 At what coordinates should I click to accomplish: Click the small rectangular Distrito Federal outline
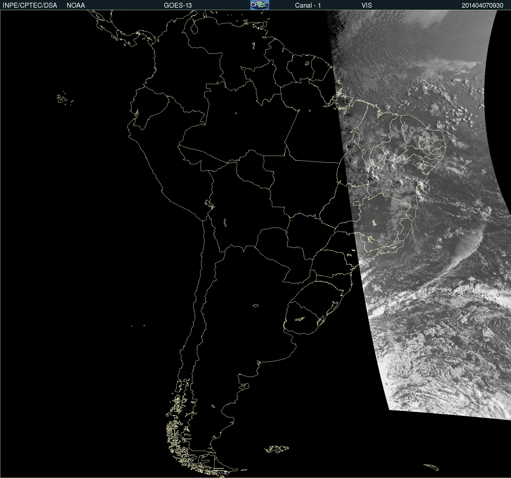tap(356, 203)
